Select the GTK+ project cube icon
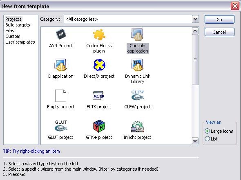 tap(99, 126)
